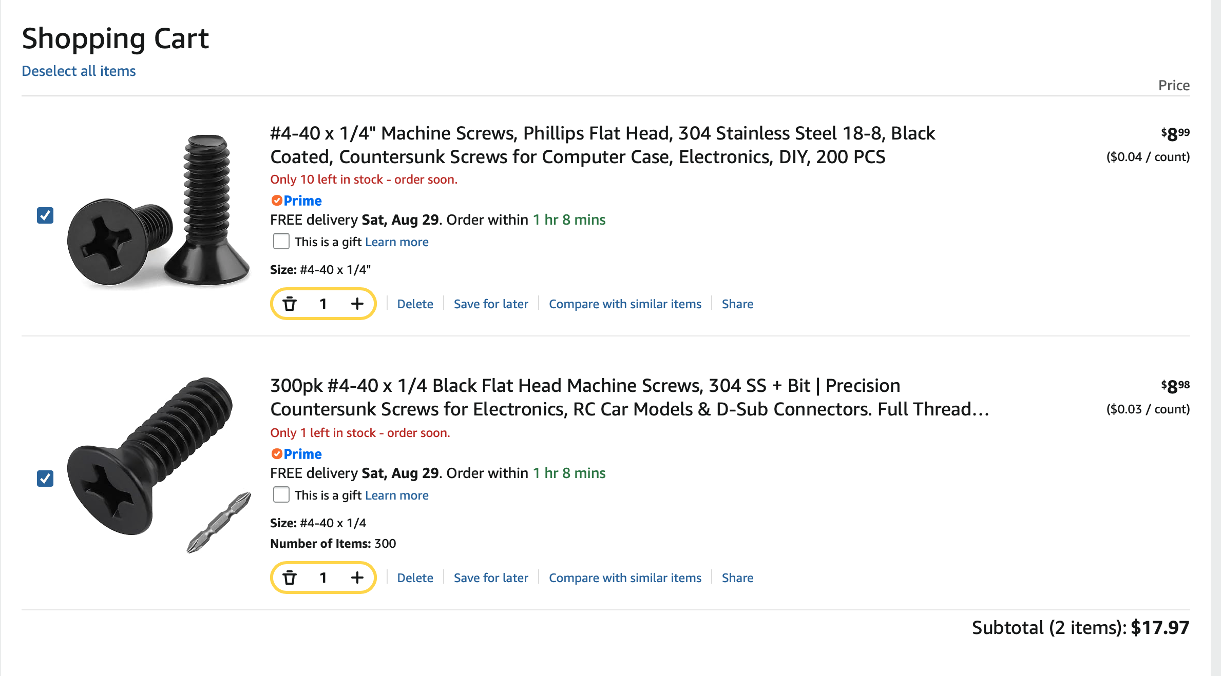Increase quantity of 200 PCS machine screws

(x=357, y=304)
